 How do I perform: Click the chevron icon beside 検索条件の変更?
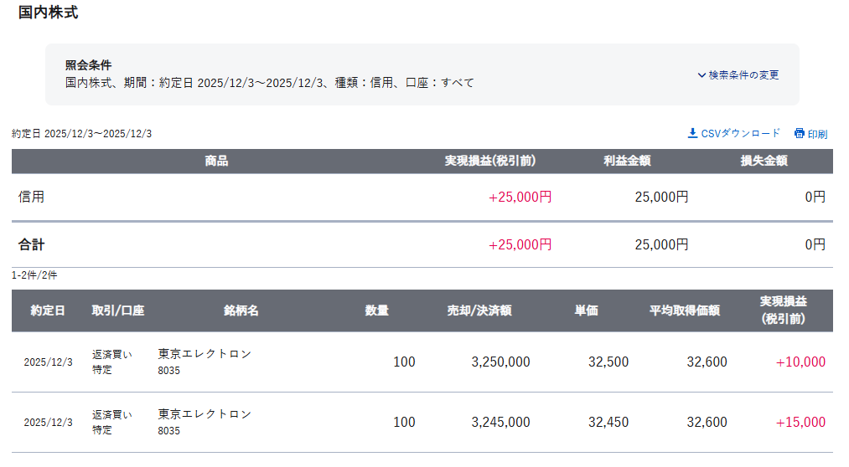point(701,74)
